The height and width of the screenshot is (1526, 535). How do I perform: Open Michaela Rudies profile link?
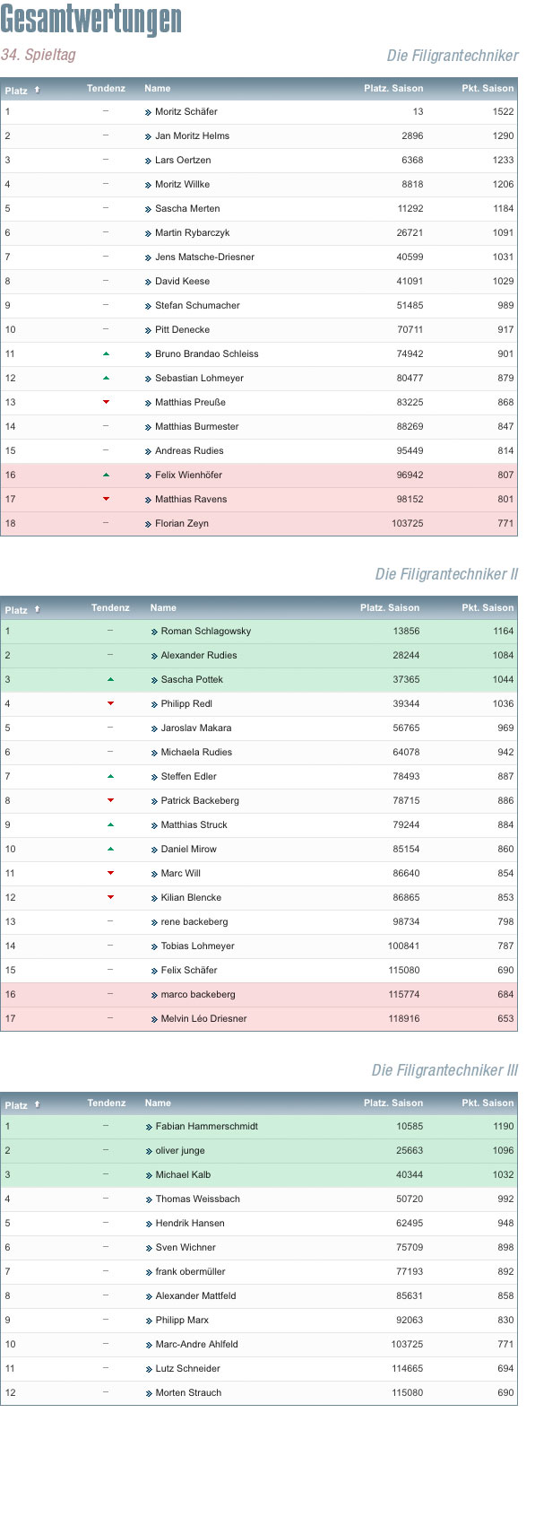pyautogui.click(x=196, y=753)
